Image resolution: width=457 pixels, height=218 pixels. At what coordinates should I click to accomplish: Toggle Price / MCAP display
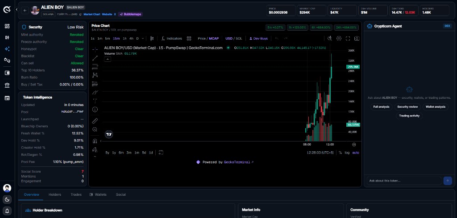click(208, 38)
